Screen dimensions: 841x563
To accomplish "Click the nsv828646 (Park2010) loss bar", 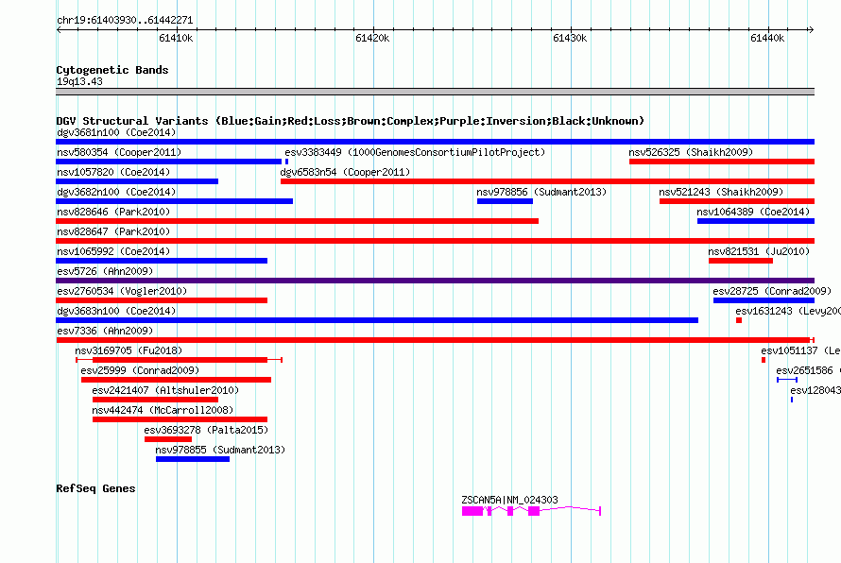I will 297,221.
